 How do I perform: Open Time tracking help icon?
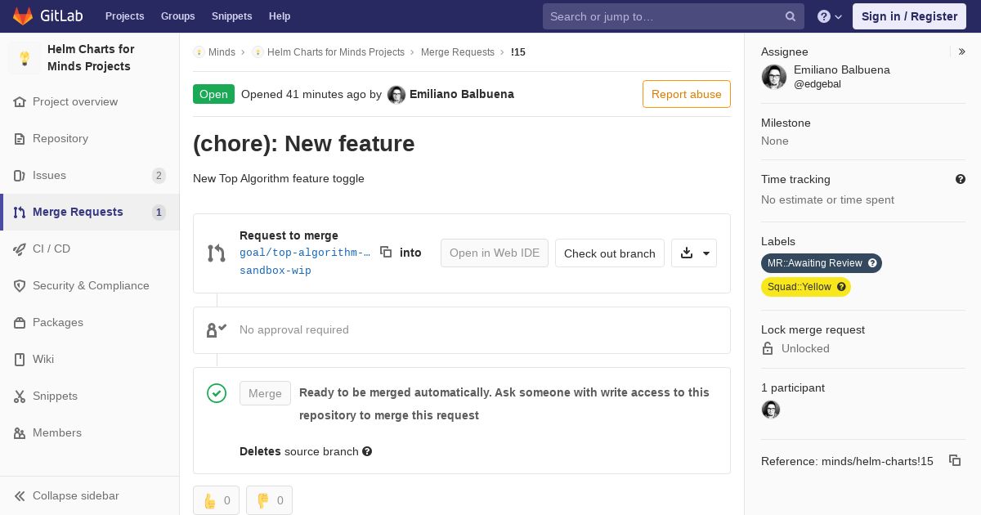pyautogui.click(x=961, y=179)
